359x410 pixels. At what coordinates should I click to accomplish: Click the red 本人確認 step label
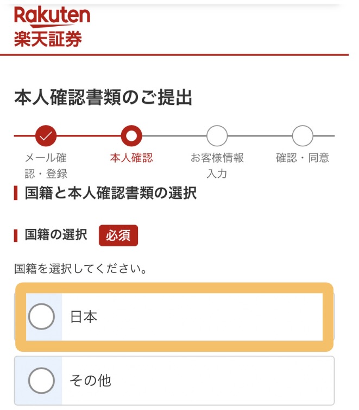click(x=131, y=158)
